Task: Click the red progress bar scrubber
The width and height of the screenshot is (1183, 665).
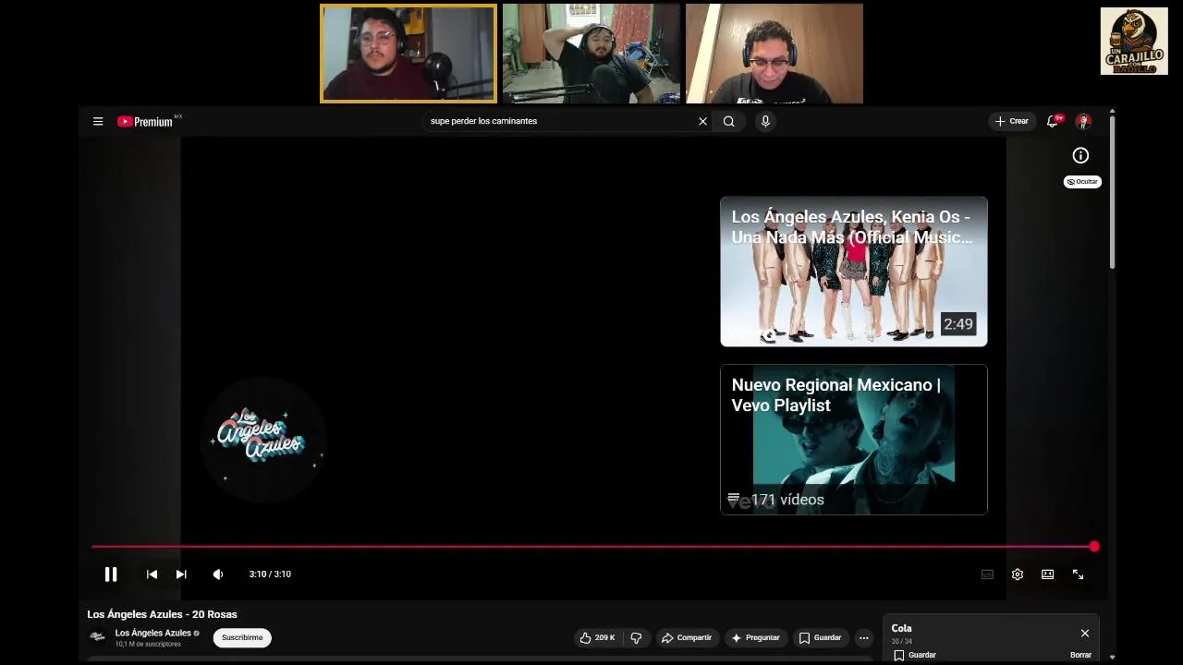Action: click(x=1094, y=547)
